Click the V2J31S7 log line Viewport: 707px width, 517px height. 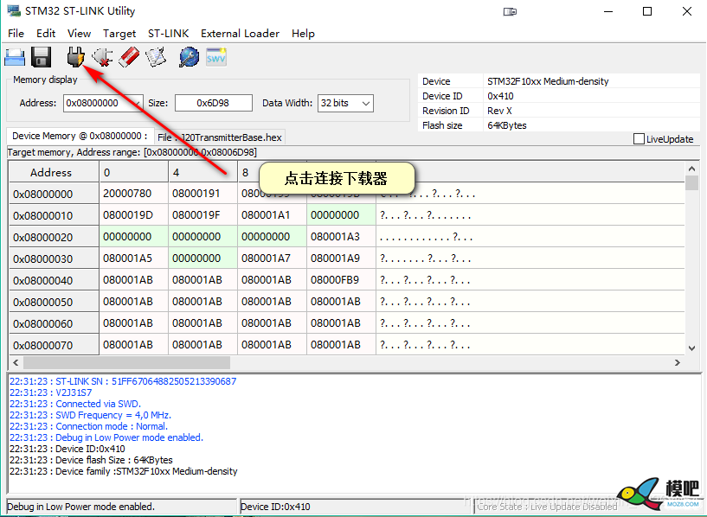pyautogui.click(x=50, y=393)
